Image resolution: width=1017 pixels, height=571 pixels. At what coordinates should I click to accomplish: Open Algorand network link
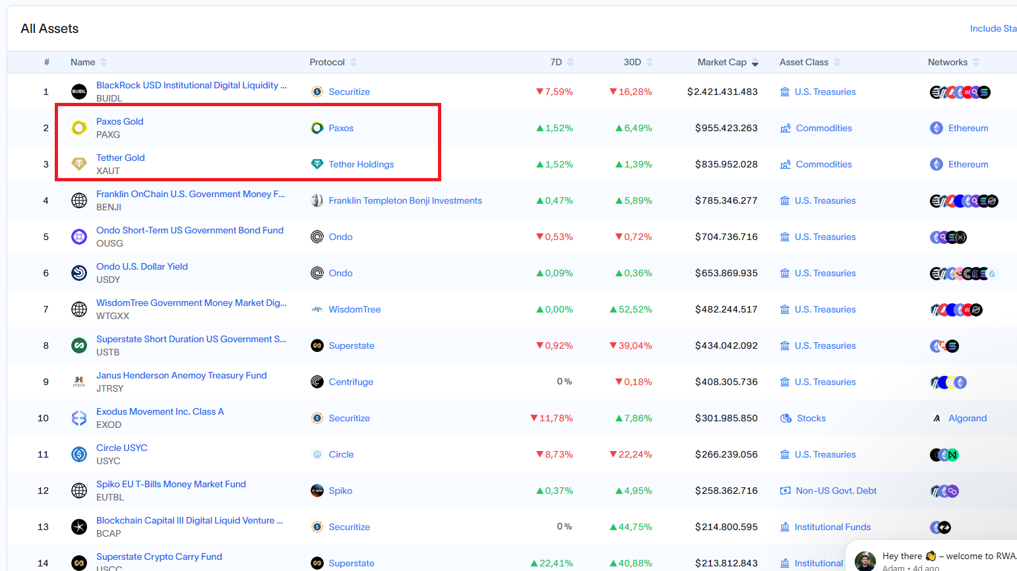point(968,418)
